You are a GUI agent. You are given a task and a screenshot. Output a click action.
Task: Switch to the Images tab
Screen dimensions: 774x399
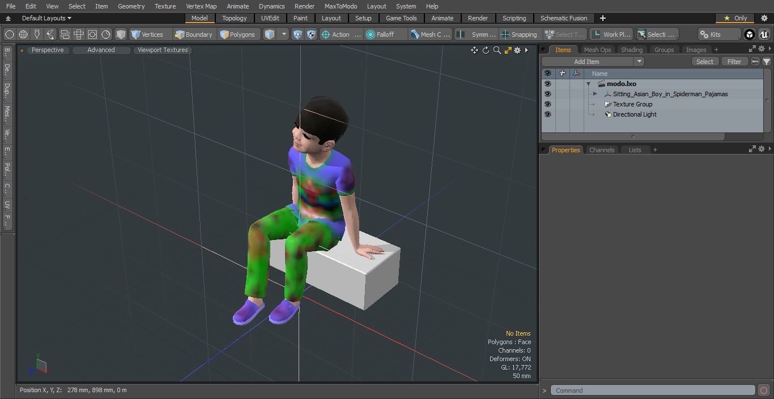[696, 50]
